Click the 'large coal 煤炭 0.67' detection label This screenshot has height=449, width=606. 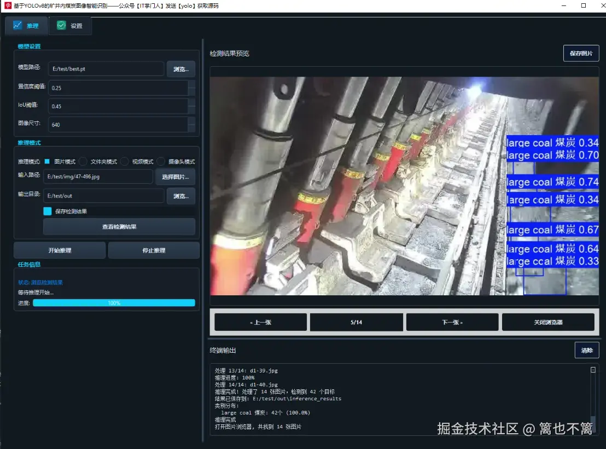click(x=552, y=230)
